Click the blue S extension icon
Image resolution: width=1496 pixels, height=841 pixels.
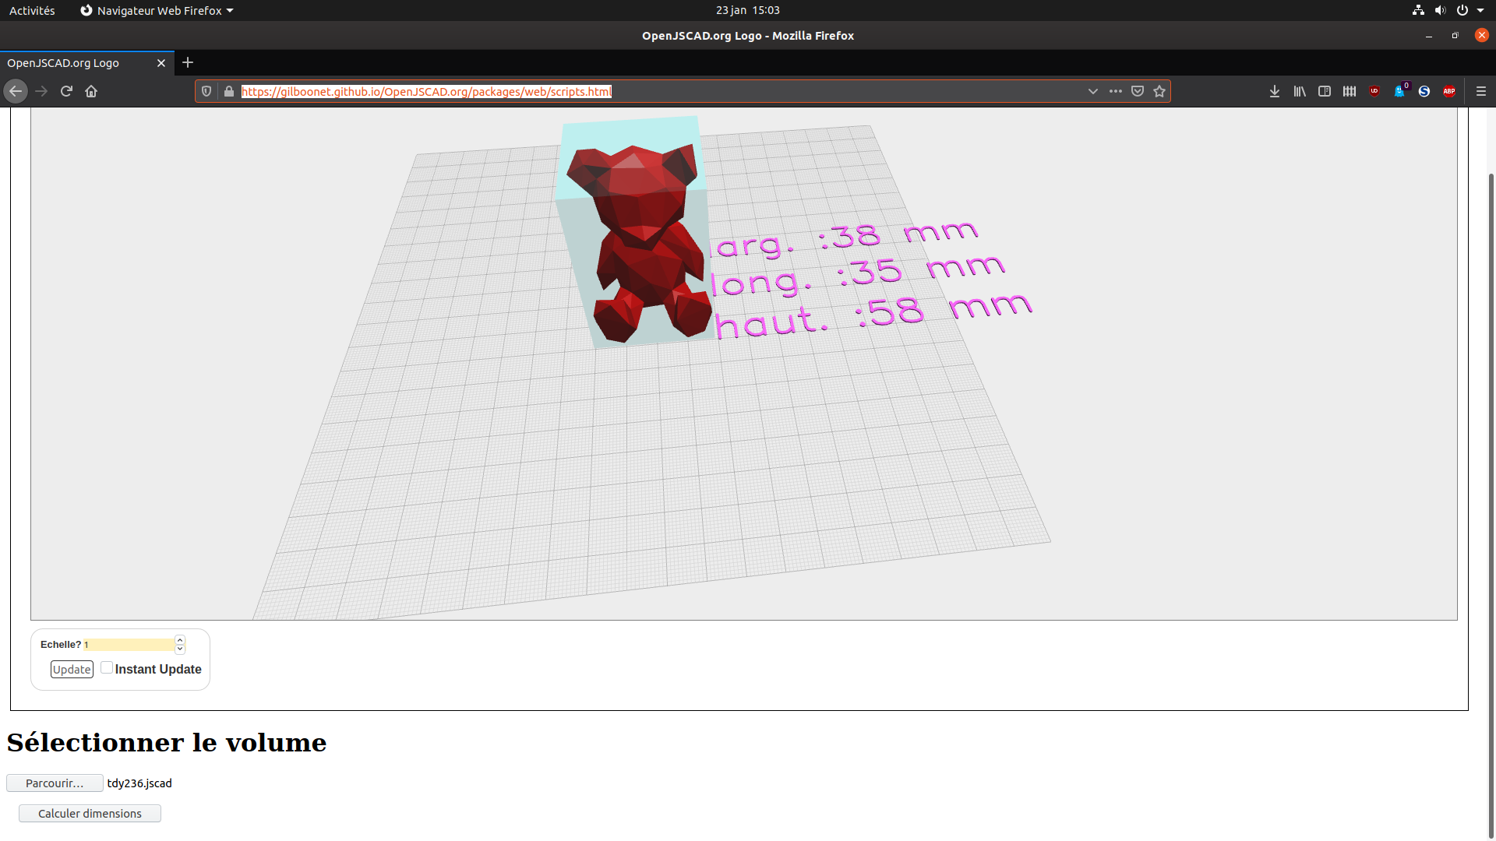coord(1424,91)
